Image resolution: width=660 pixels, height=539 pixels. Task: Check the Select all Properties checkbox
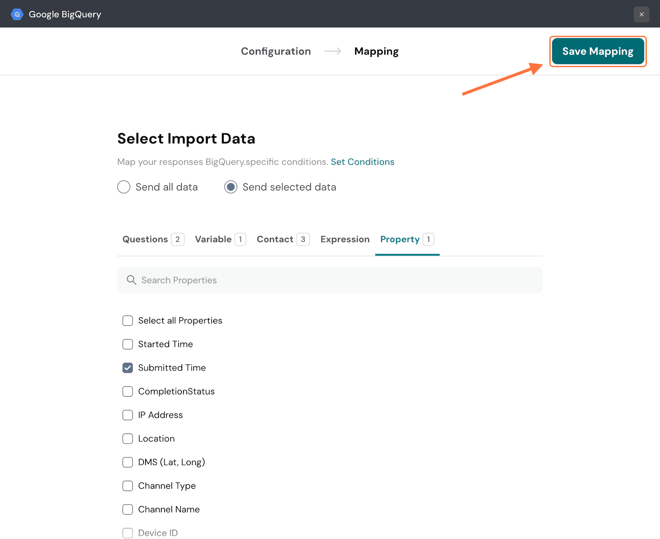[x=128, y=321]
